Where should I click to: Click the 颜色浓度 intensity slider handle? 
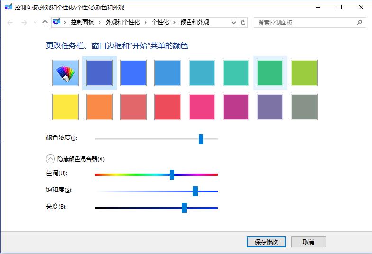pyautogui.click(x=201, y=139)
